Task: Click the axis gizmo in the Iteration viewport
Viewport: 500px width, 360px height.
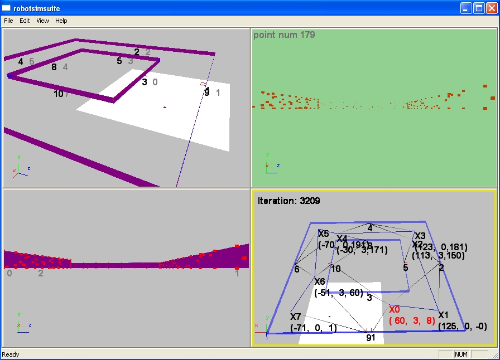Action: 260,329
